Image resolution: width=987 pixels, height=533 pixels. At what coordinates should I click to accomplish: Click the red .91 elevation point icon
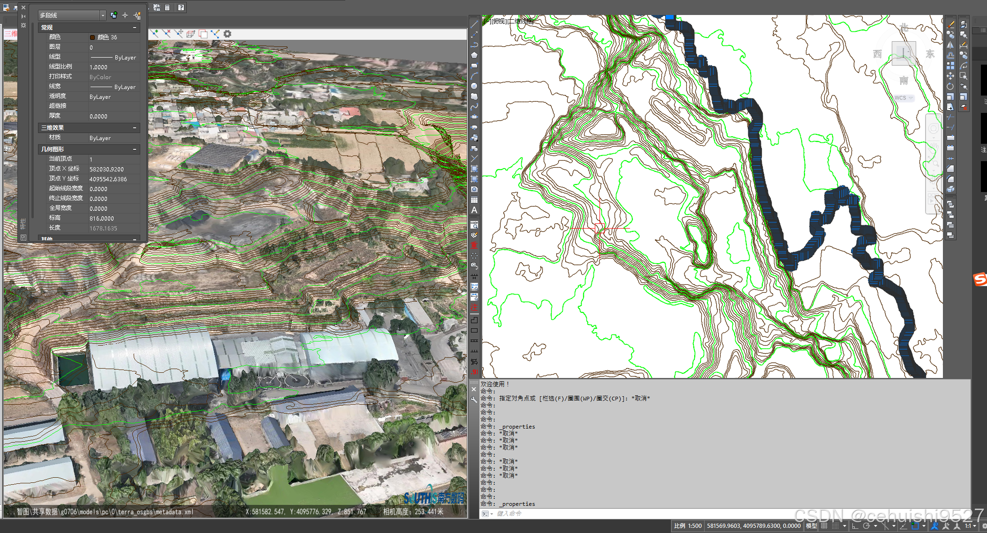474,372
